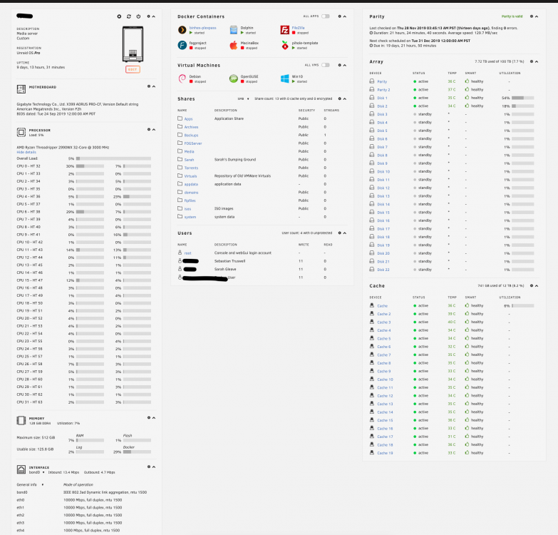The width and height of the screenshot is (558, 535).
Task: Open Array settings gear
Action: point(532,61)
